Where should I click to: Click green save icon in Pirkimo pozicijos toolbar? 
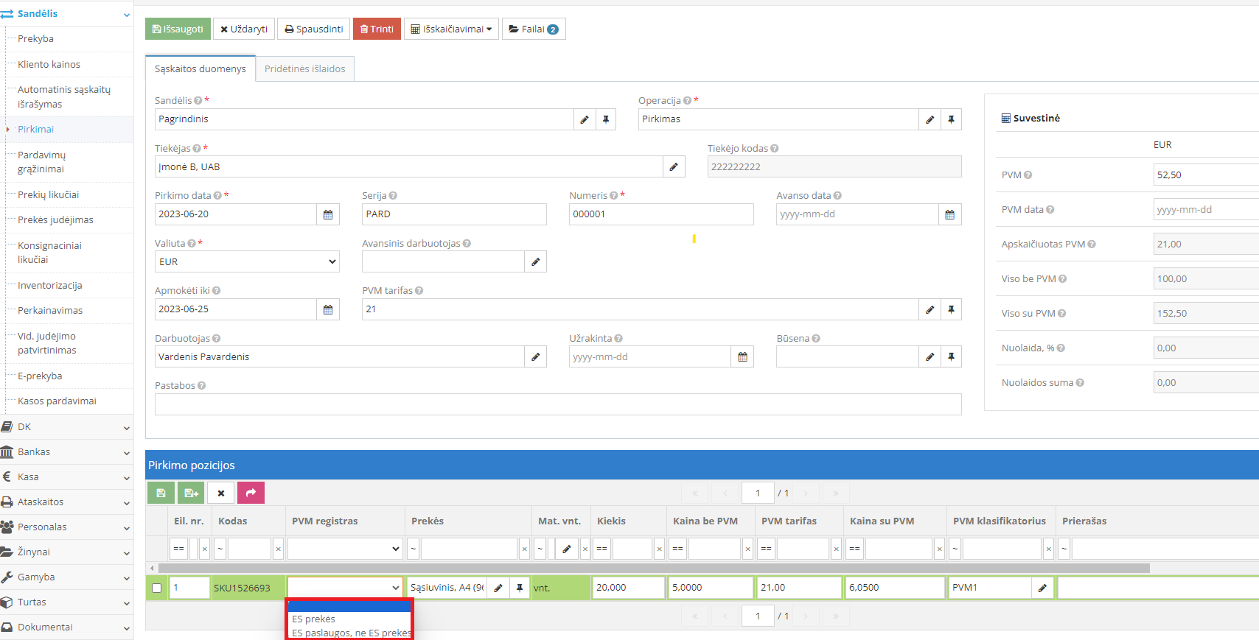161,493
